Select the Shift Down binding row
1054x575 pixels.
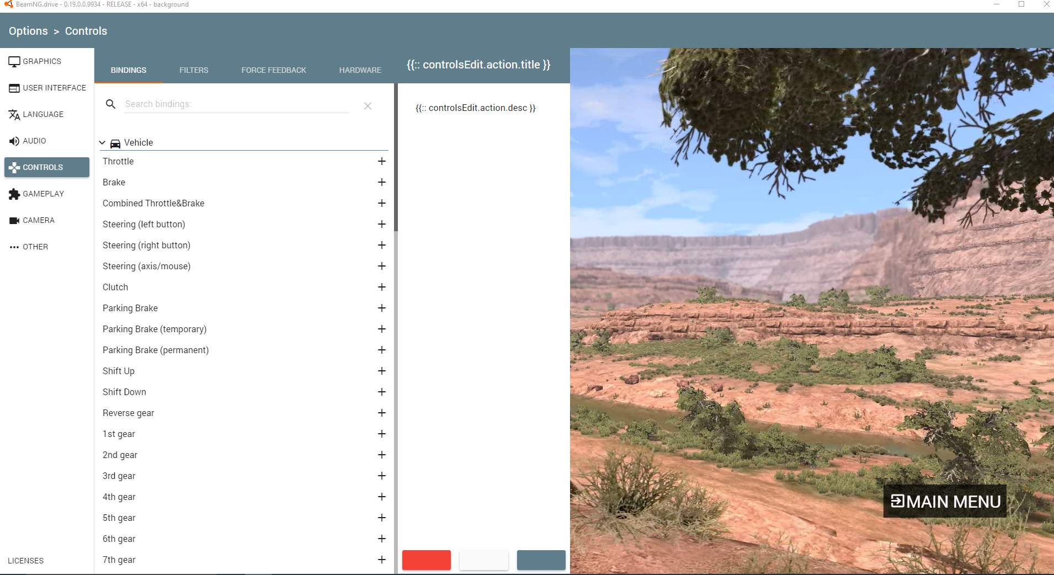(x=244, y=392)
